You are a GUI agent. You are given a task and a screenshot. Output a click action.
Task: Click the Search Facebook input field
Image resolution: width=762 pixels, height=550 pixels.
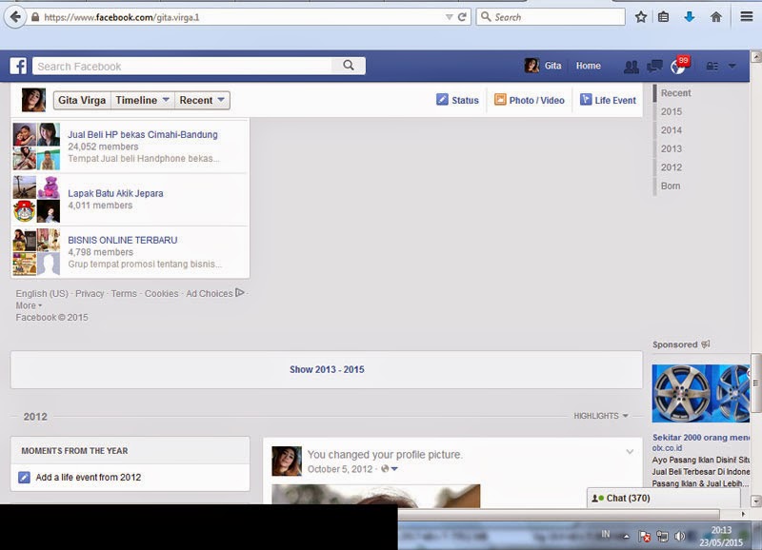click(x=182, y=66)
